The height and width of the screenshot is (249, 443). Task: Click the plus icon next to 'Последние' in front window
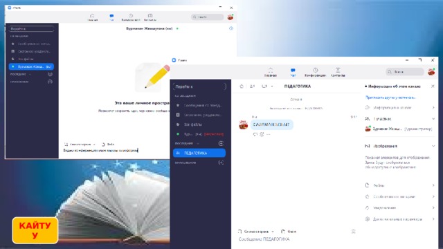point(221,143)
